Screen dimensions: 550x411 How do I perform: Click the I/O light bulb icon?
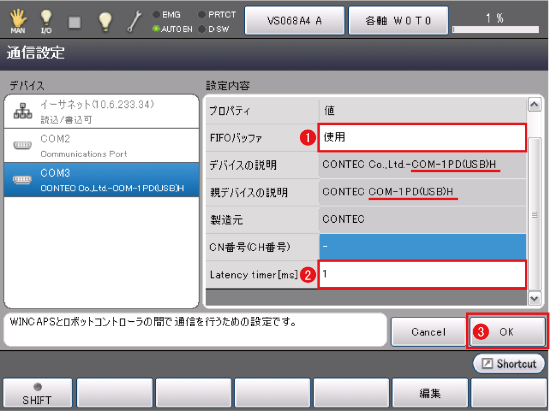(x=46, y=21)
